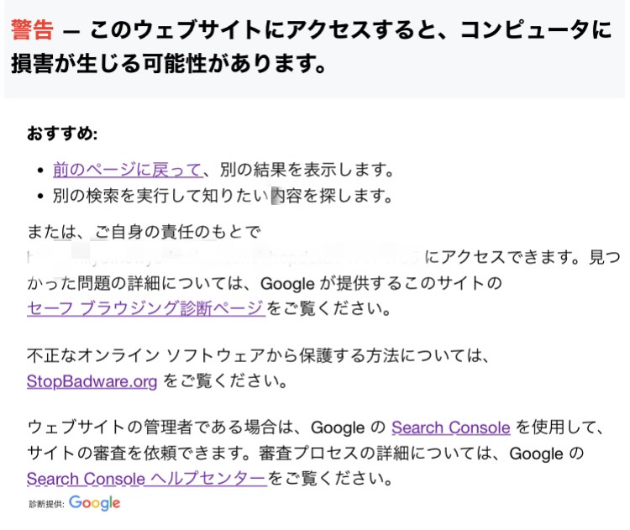Click the text にアクセスできます after the URL

[500, 256]
